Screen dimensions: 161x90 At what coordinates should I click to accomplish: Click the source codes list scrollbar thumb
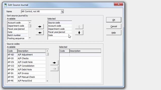tap(47, 54)
